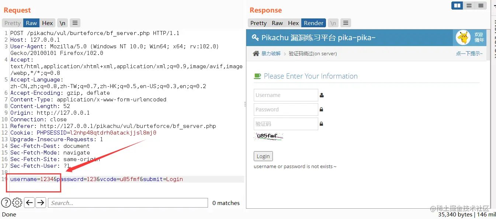Screen dimensions: 496x219
Task: Click the Upgrade-Insecure-Requests header line
Action: (x=57, y=139)
